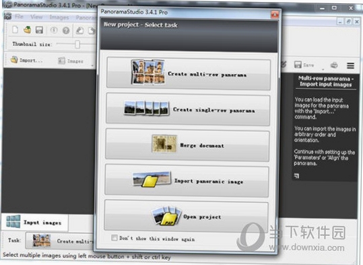Import images with the Import... button
Screen dimensions: 363x265
[26, 60]
